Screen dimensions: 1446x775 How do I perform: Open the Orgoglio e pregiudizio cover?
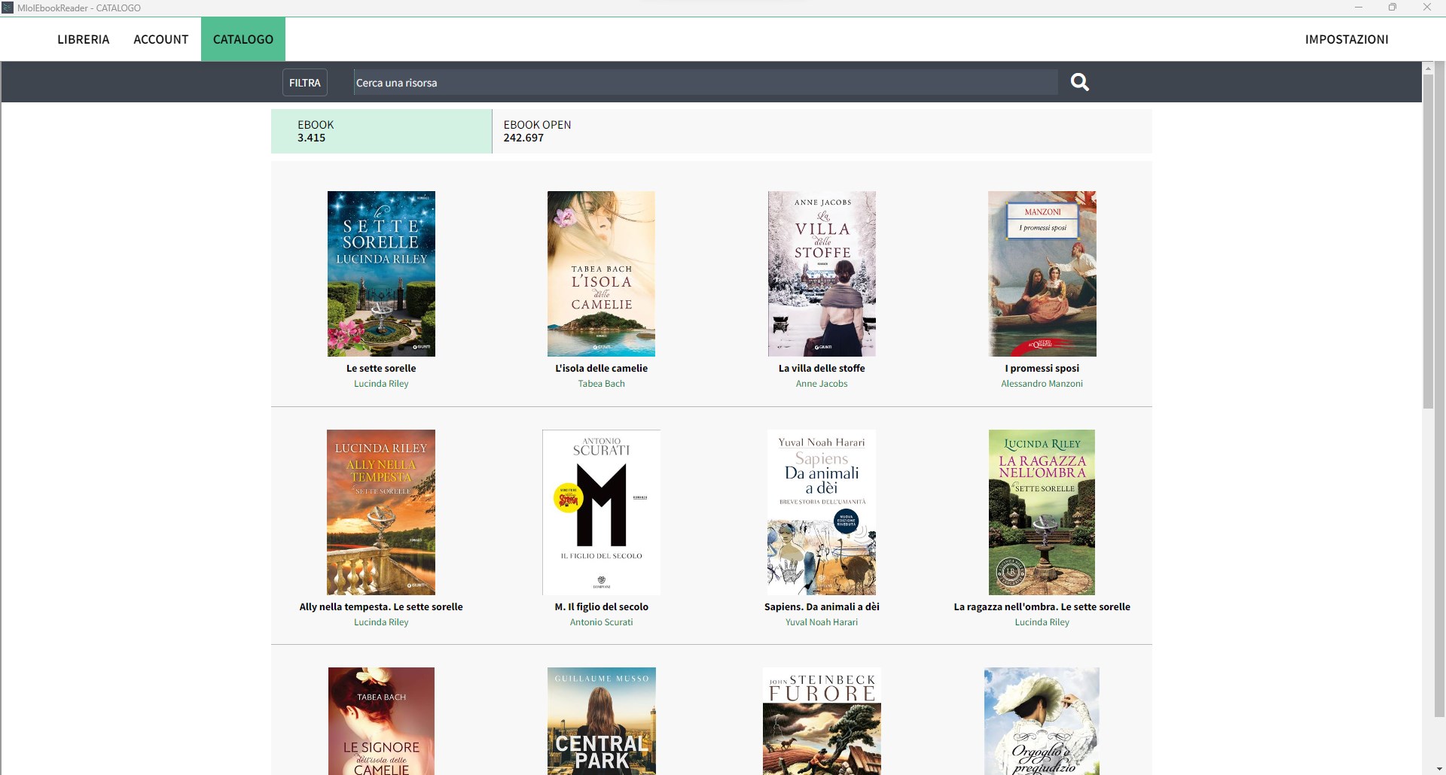point(1042,721)
